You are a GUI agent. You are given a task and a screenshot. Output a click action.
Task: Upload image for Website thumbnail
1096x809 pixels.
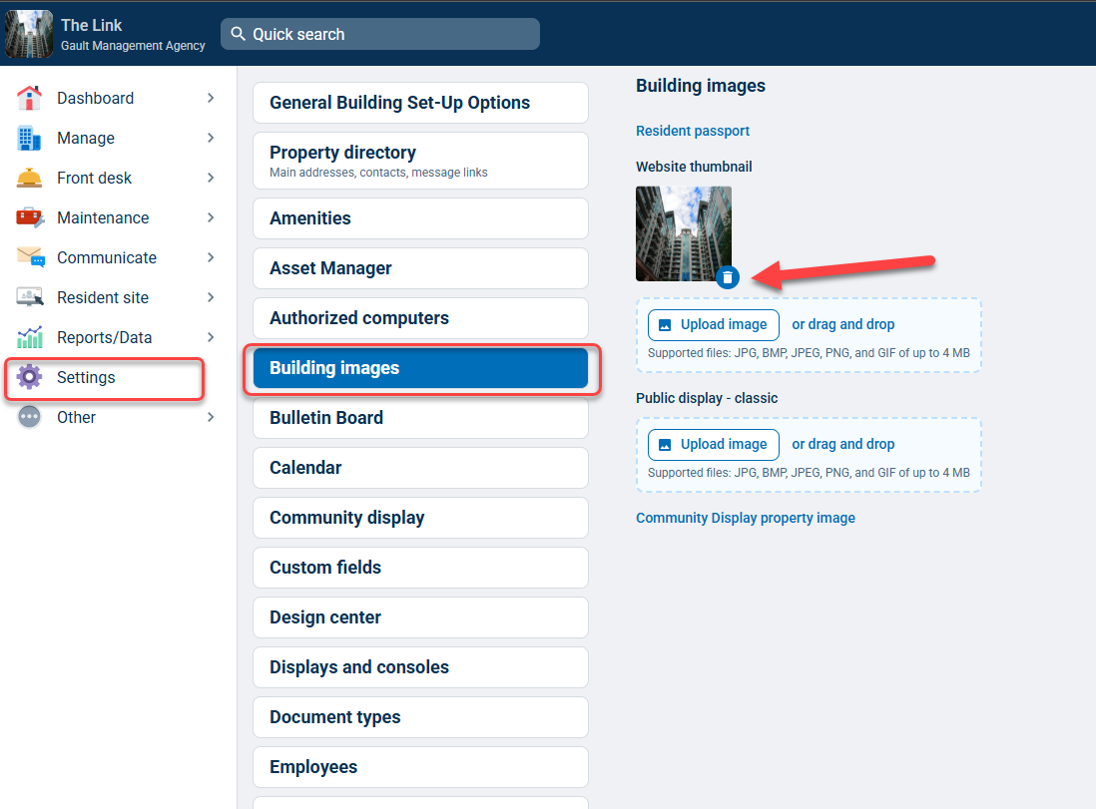tap(713, 325)
